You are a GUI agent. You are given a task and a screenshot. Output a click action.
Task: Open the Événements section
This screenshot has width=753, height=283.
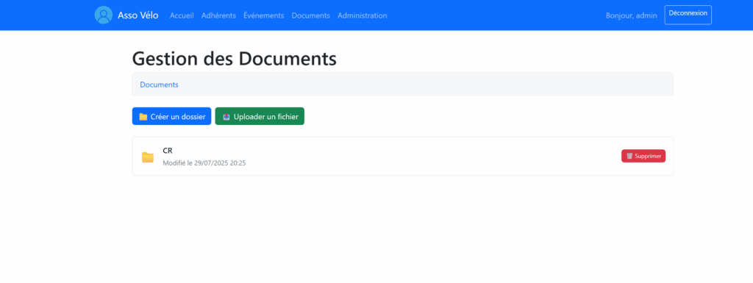pos(264,15)
